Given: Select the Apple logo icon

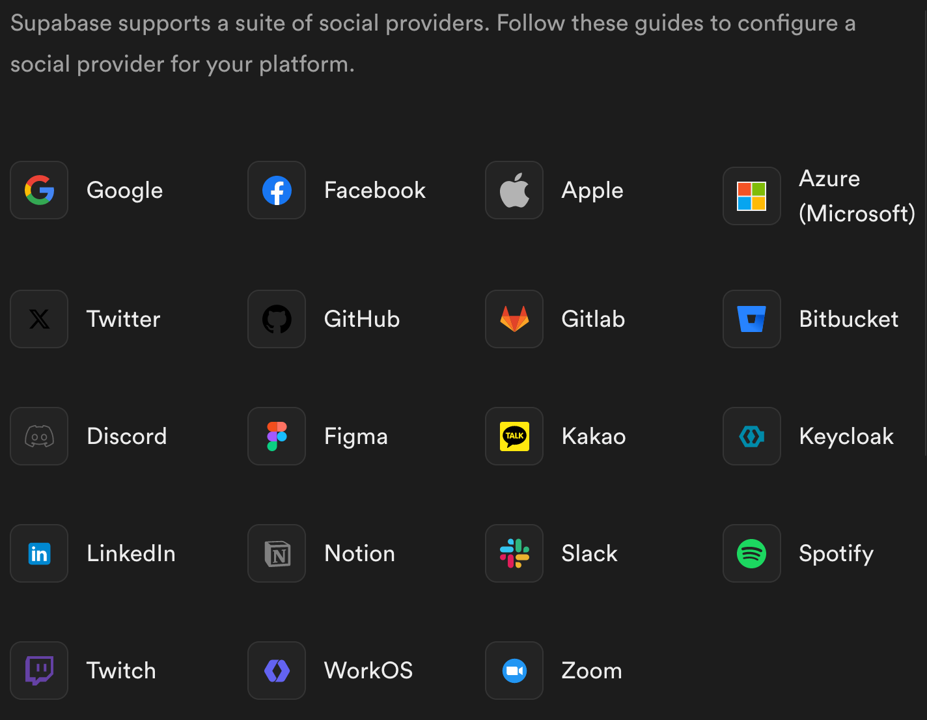Looking at the screenshot, I should pos(514,190).
